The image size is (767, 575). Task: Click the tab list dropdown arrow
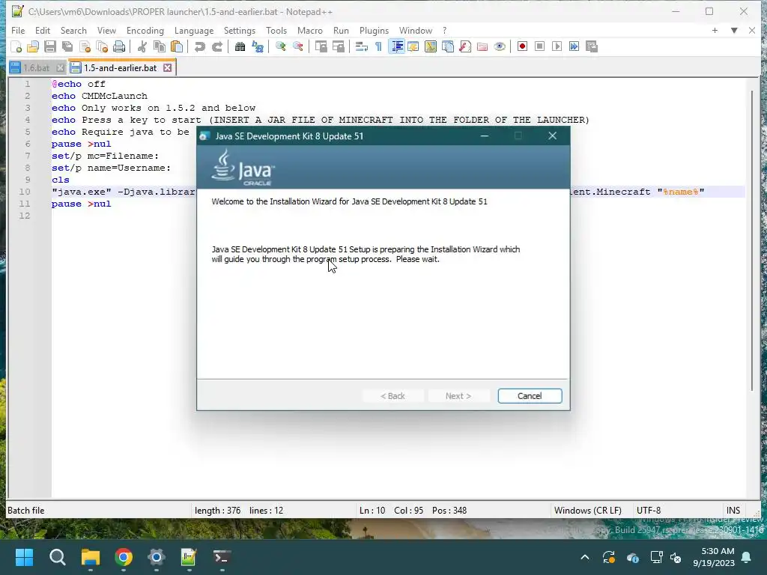[x=734, y=30]
